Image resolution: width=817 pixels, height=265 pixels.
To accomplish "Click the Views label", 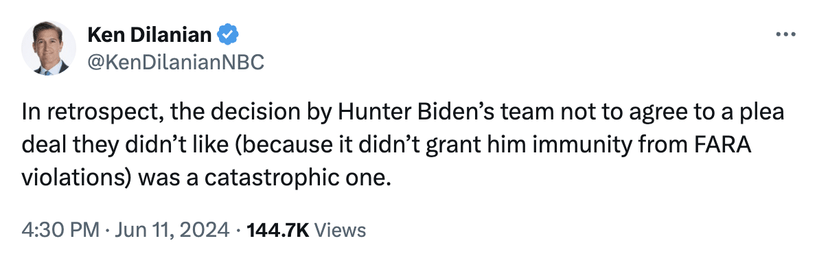I will [341, 229].
